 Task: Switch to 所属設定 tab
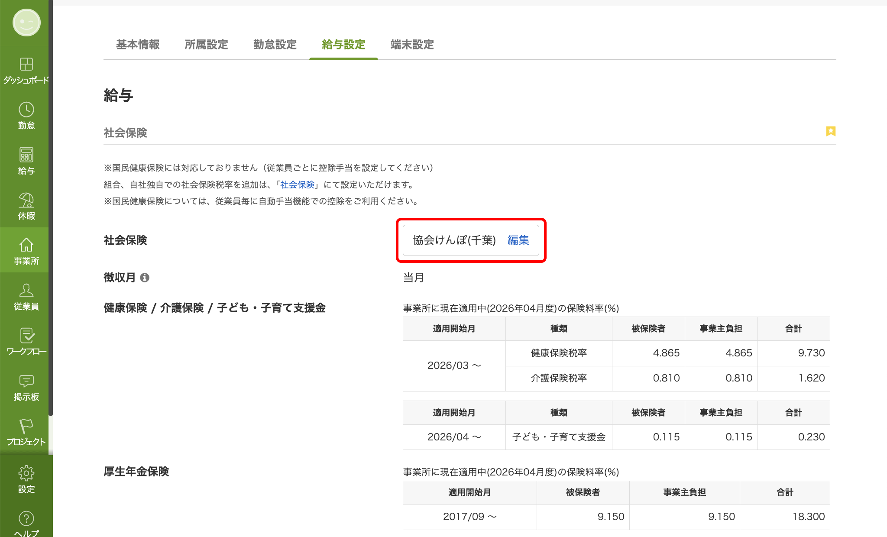(x=206, y=45)
